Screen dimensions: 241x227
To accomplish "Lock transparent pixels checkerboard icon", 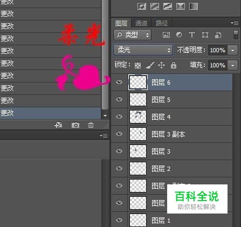I will (x=138, y=65).
